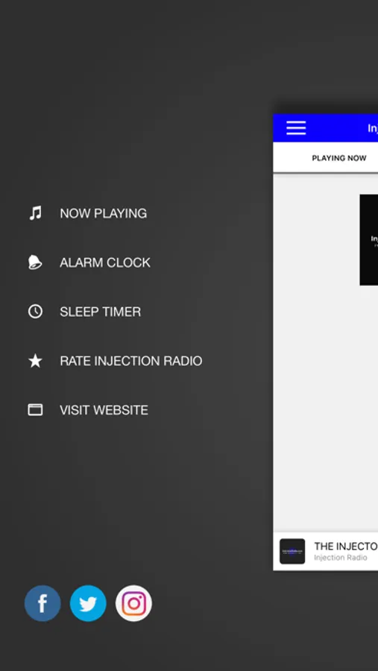Open the Twitter profile icon
This screenshot has width=378, height=671.
click(88, 603)
